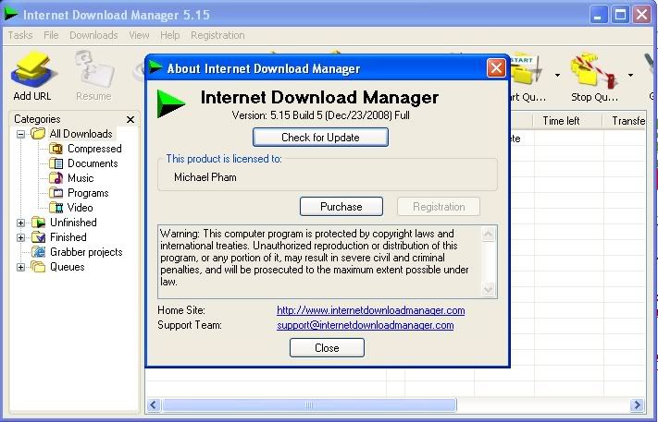
Task: Open the Help menu
Action: click(170, 35)
